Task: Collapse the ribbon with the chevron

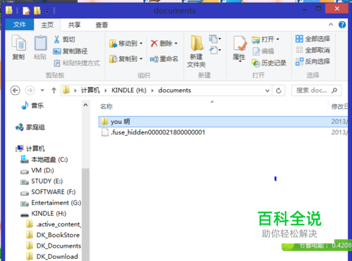Action: pos(331,25)
